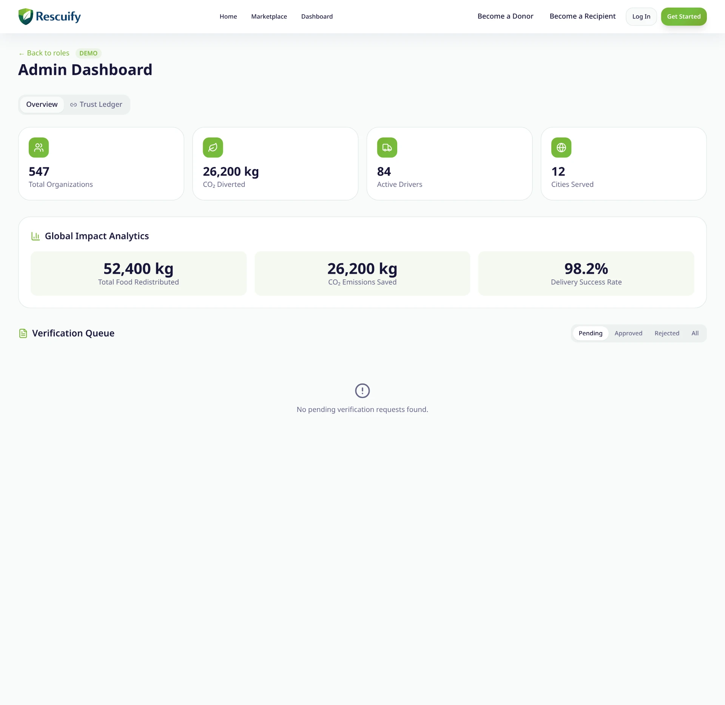The width and height of the screenshot is (725, 705).
Task: Open the Marketplace nav link
Action: pyautogui.click(x=269, y=17)
